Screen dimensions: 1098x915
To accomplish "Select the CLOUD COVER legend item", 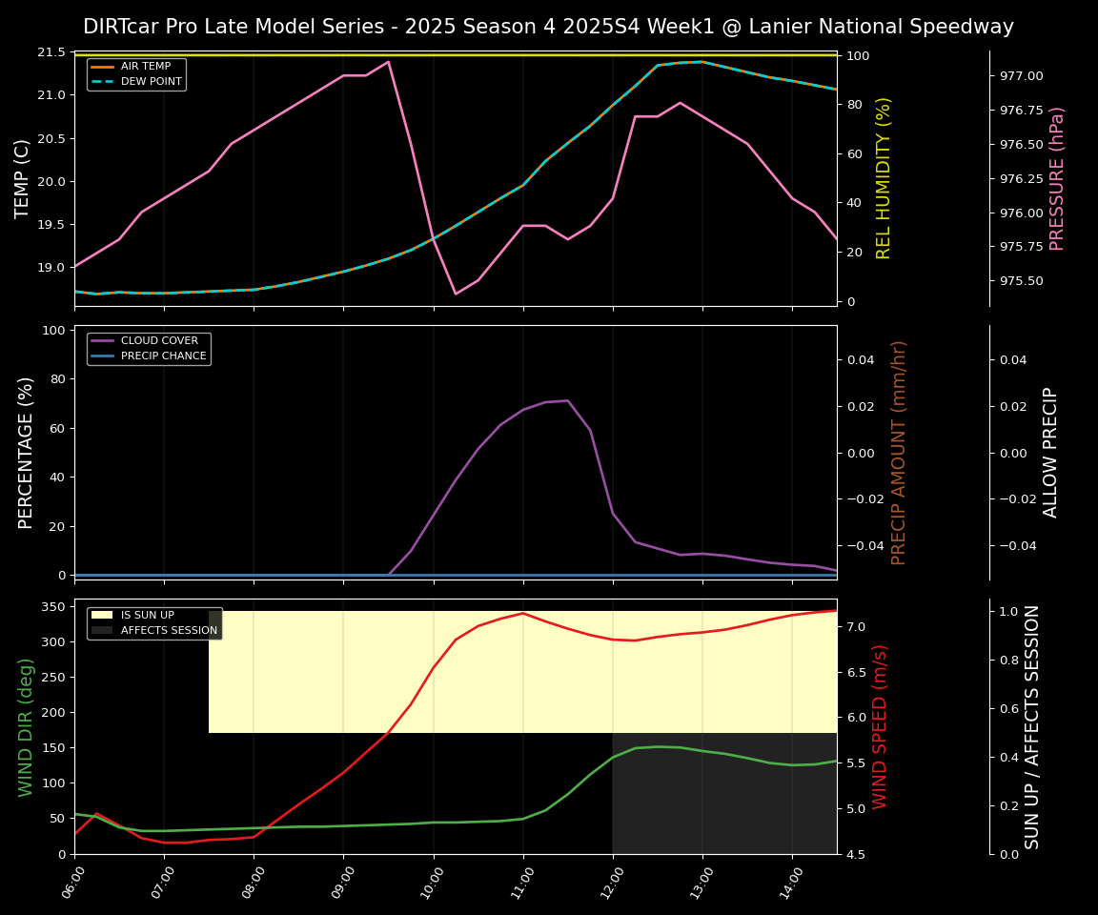I will click(x=159, y=341).
